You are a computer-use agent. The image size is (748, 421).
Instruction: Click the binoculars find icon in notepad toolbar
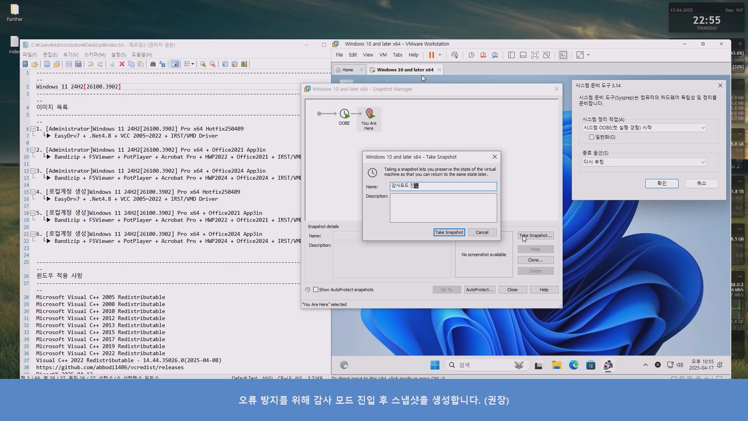click(x=153, y=64)
